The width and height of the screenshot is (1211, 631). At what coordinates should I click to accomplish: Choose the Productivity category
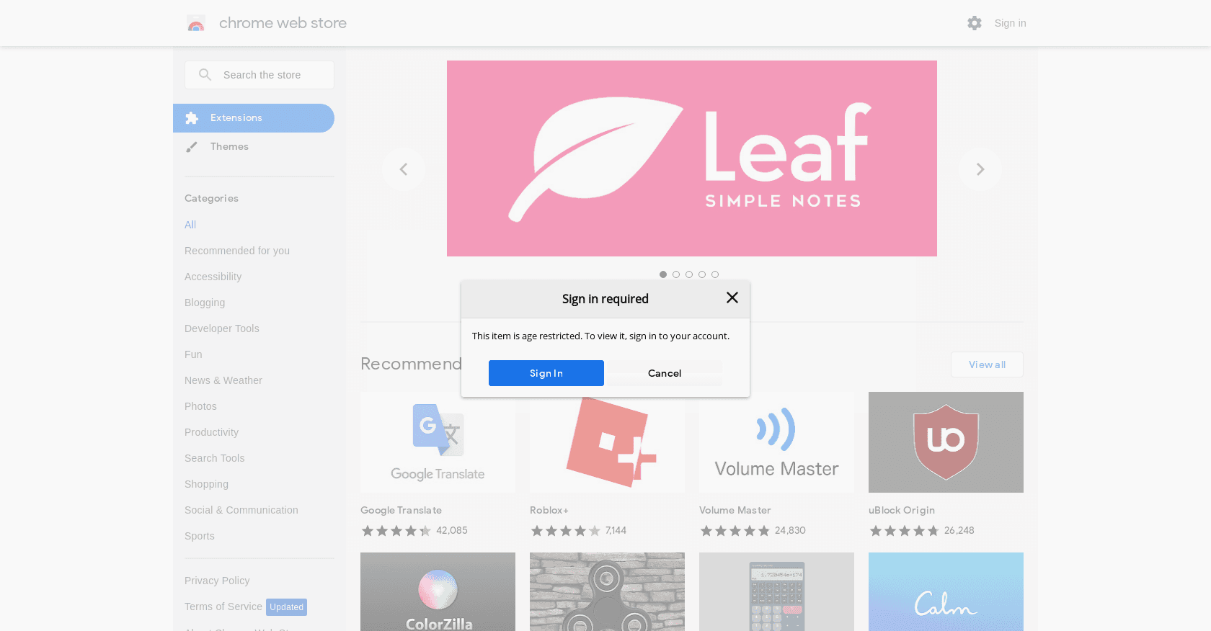[211, 432]
